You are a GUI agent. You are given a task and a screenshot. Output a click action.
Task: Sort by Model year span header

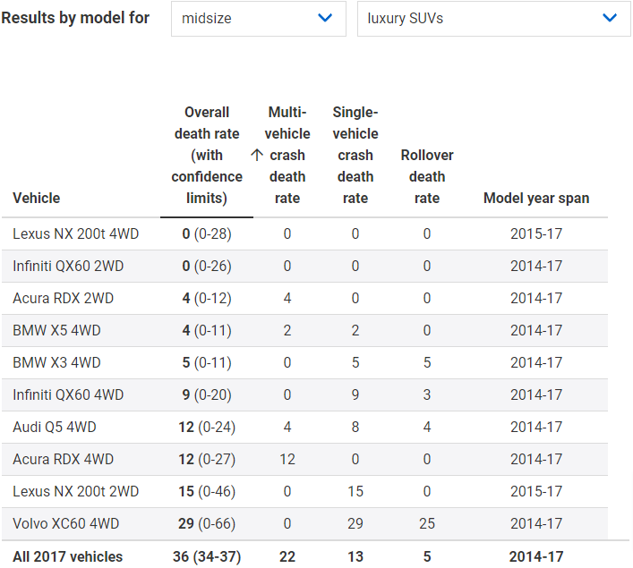[536, 198]
